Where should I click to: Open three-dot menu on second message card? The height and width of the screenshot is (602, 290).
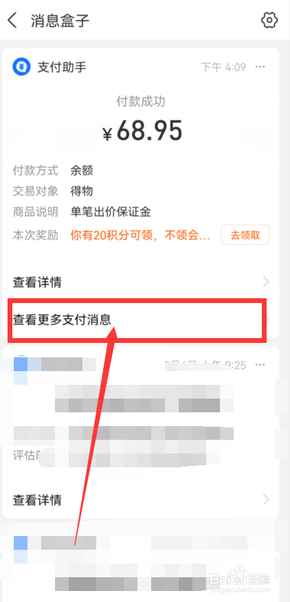(x=260, y=364)
